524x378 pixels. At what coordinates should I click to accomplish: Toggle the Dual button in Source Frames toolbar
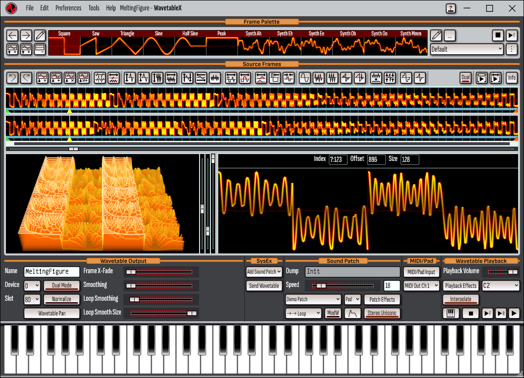465,78
